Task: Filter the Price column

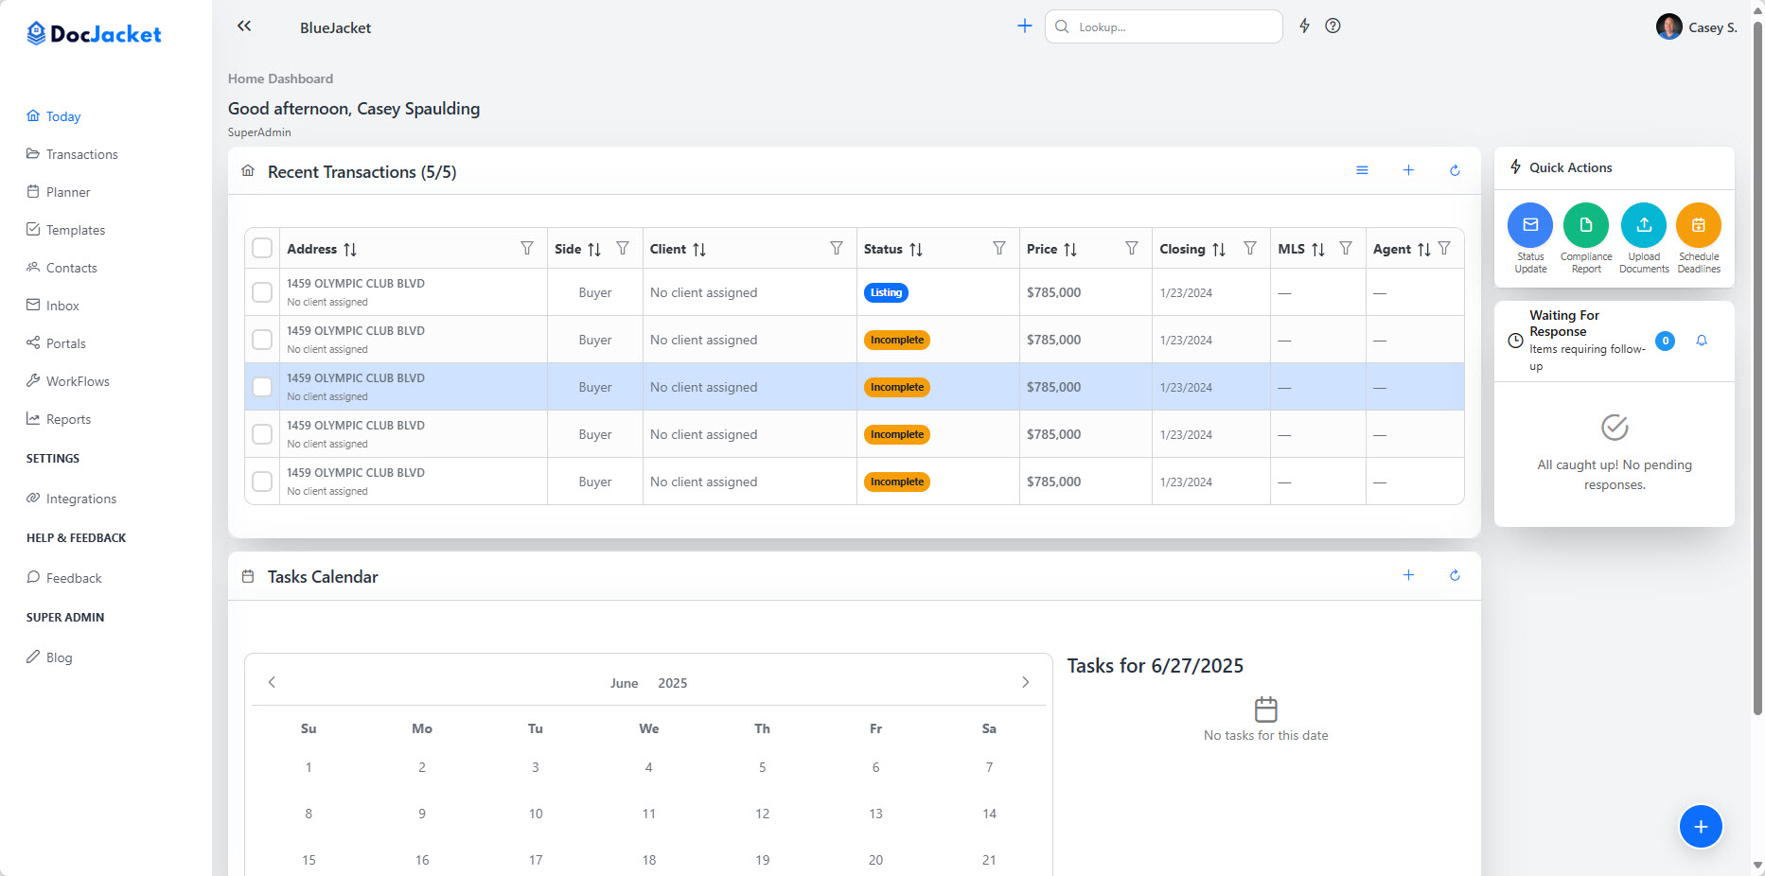Action: pyautogui.click(x=1132, y=248)
